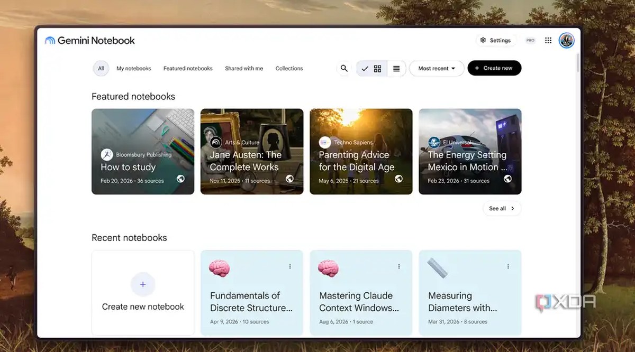Open the Most recent sort dropdown

(x=437, y=68)
